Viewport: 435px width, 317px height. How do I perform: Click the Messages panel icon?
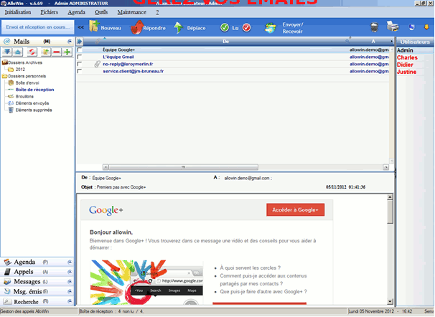pyautogui.click(x=7, y=282)
